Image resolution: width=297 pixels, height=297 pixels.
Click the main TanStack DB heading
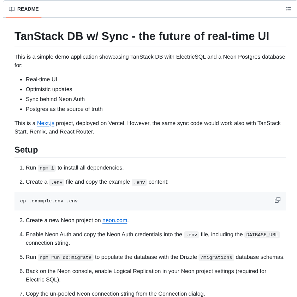point(141,36)
